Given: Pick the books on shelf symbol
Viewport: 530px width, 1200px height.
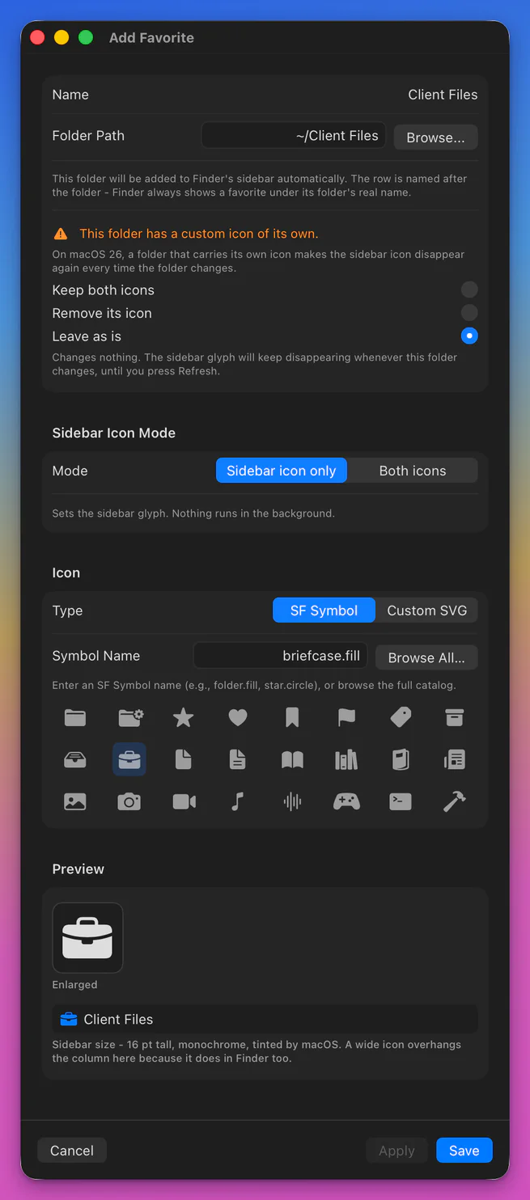Looking at the screenshot, I should click(x=346, y=759).
